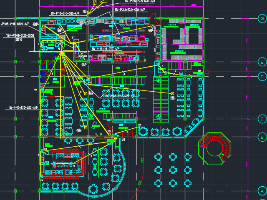
Task: Select the 2400 vertical dimension text
Action: point(247,69)
